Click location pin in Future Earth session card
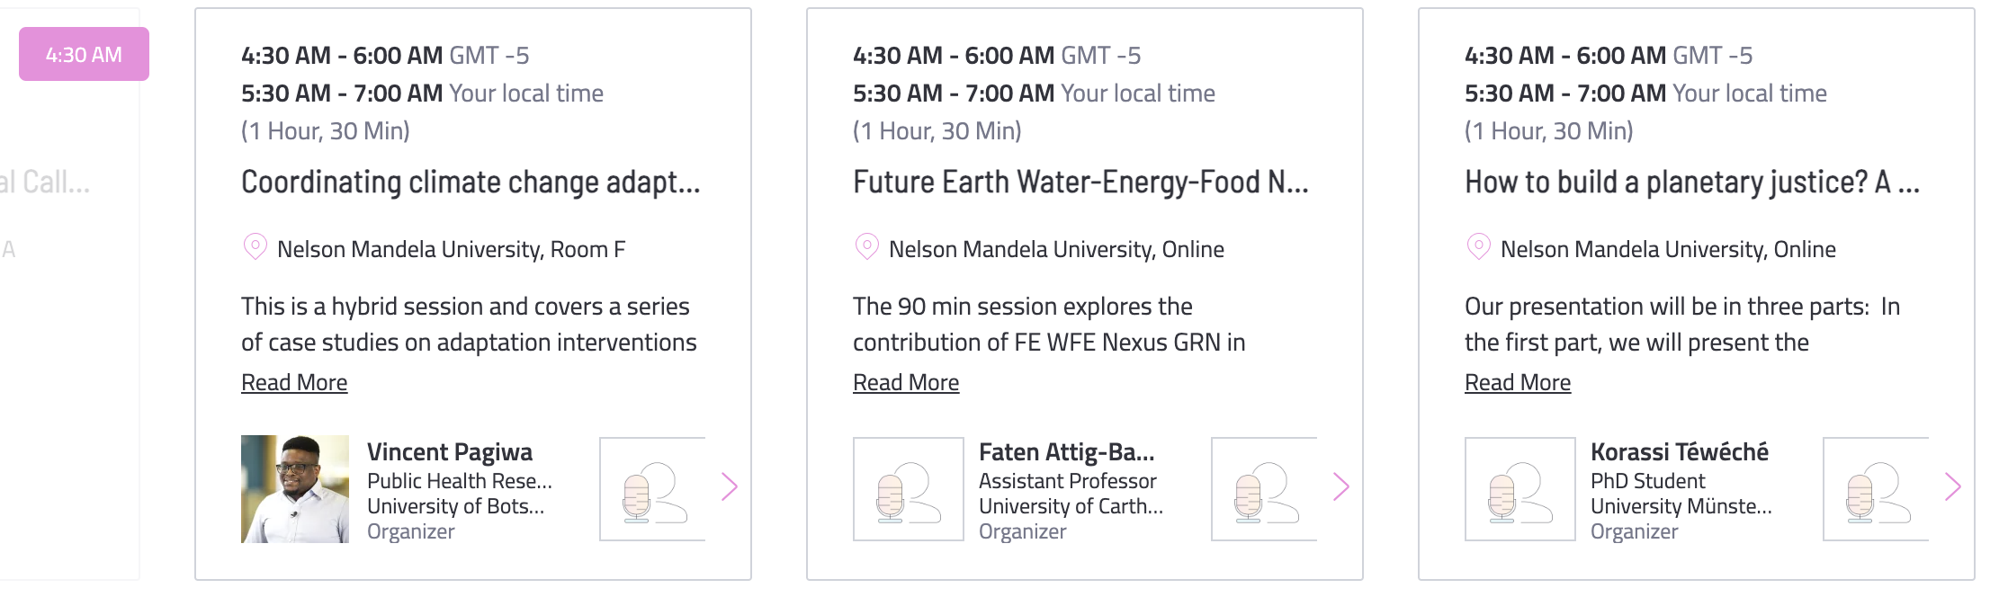 click(867, 247)
